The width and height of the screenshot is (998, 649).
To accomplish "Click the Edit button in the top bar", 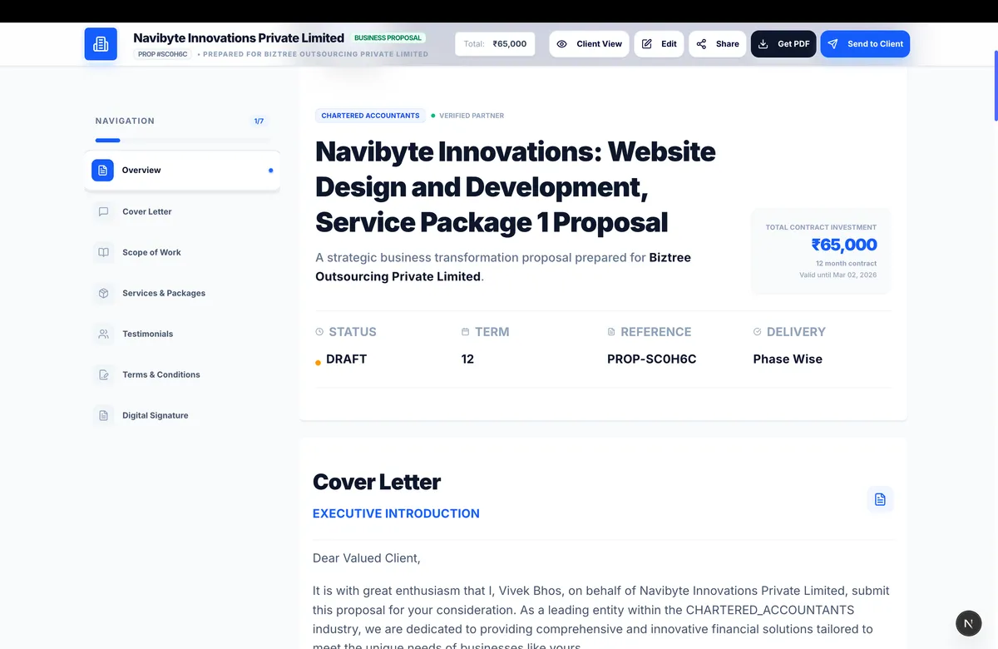I will click(659, 43).
